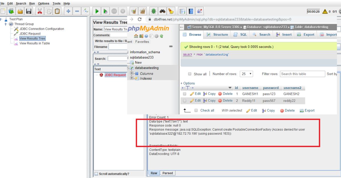The height and width of the screenshot is (178, 341).
Task: Click the navigation panel link chain icon
Action: click(171, 46)
